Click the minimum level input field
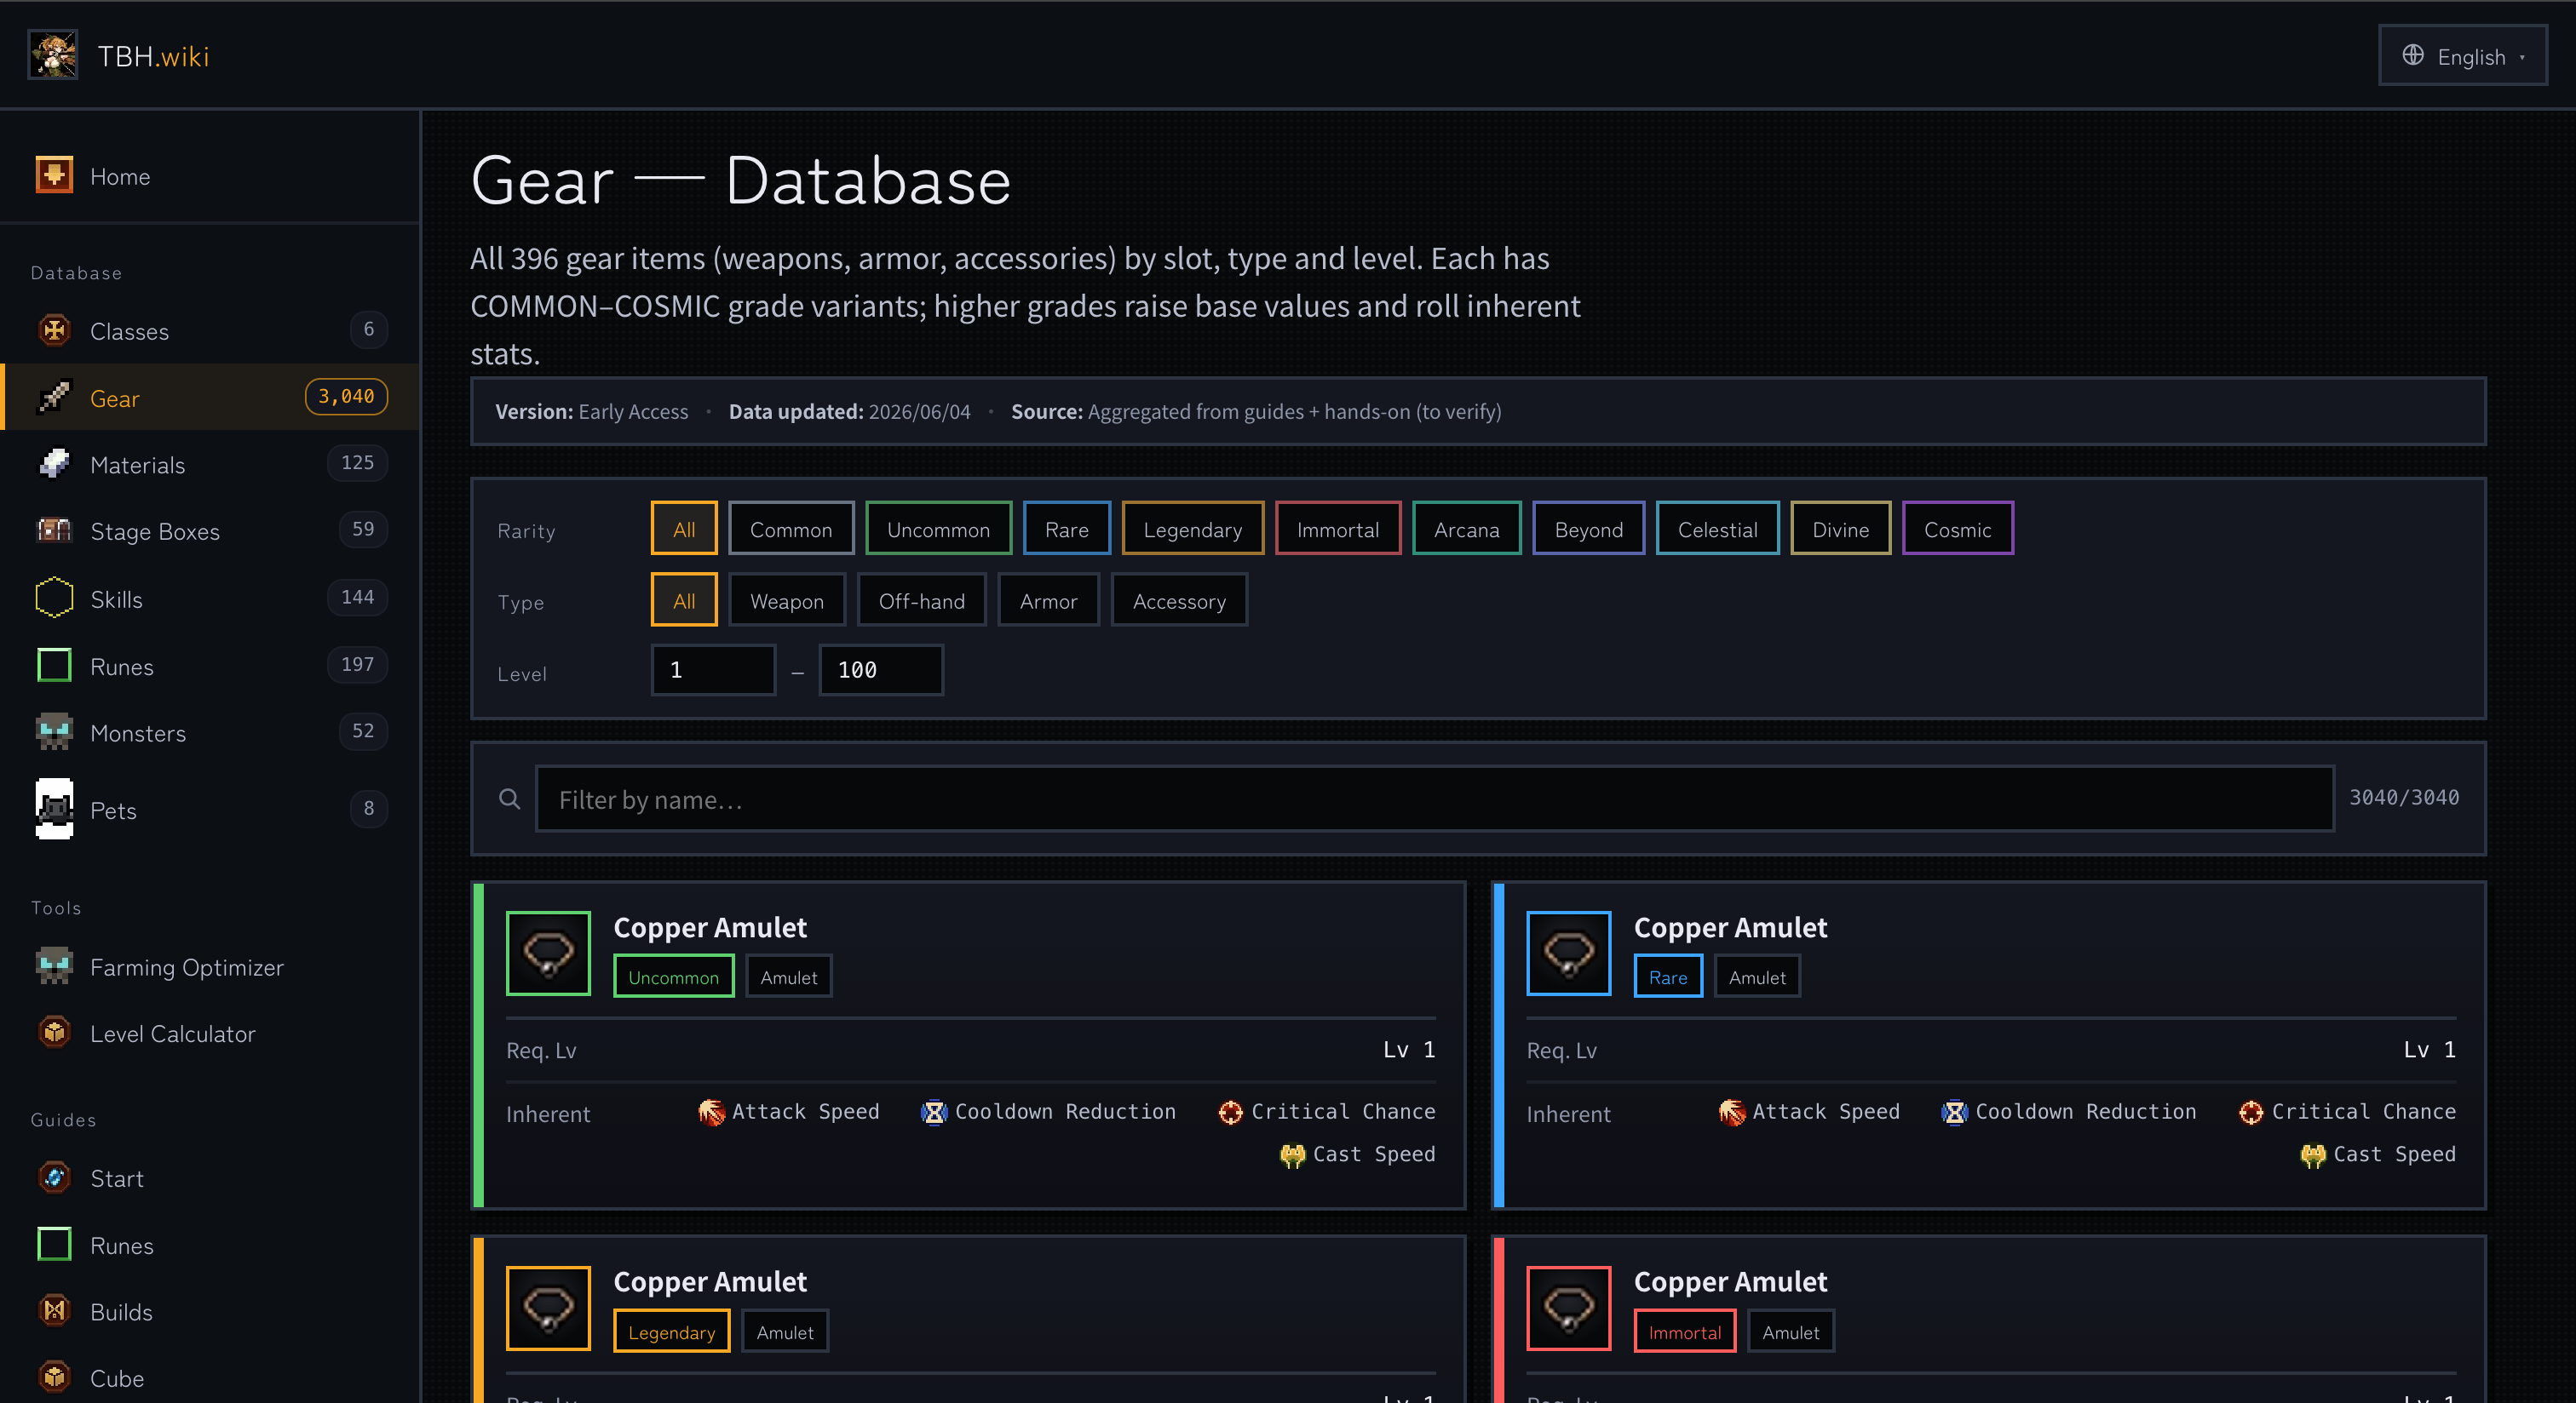Image resolution: width=2576 pixels, height=1403 pixels. (713, 669)
